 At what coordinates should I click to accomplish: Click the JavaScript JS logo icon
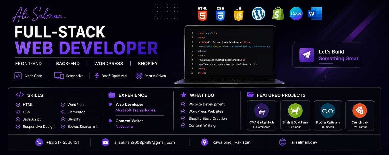click(239, 14)
